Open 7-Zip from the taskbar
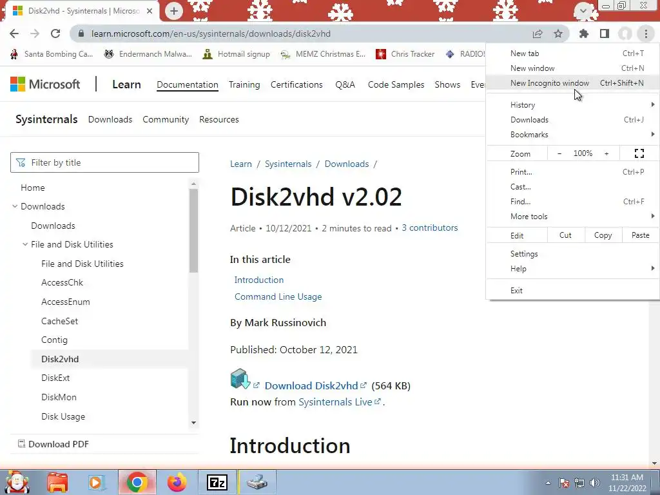 (217, 482)
